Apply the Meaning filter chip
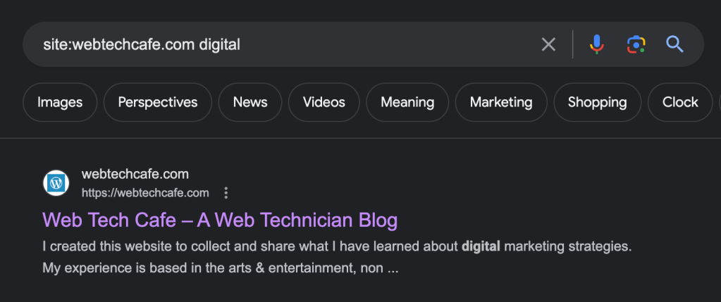Screen dimensions: 721x302 coord(407,102)
